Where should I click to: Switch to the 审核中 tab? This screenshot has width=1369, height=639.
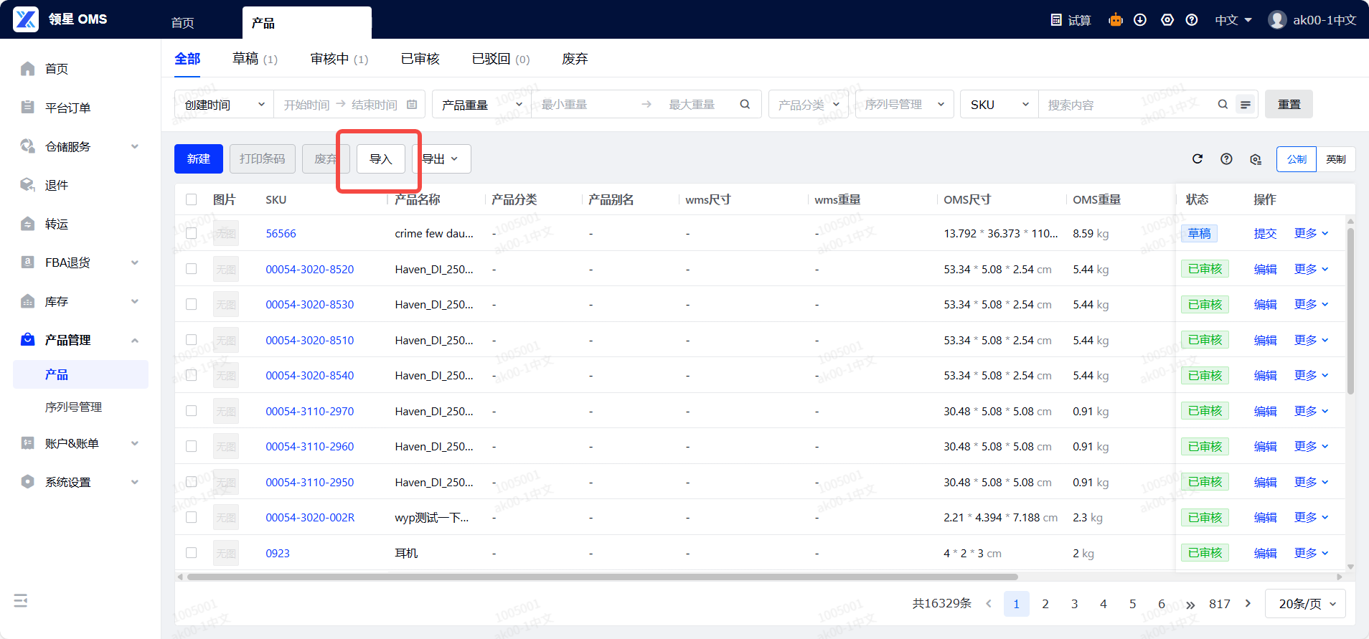pyautogui.click(x=339, y=59)
